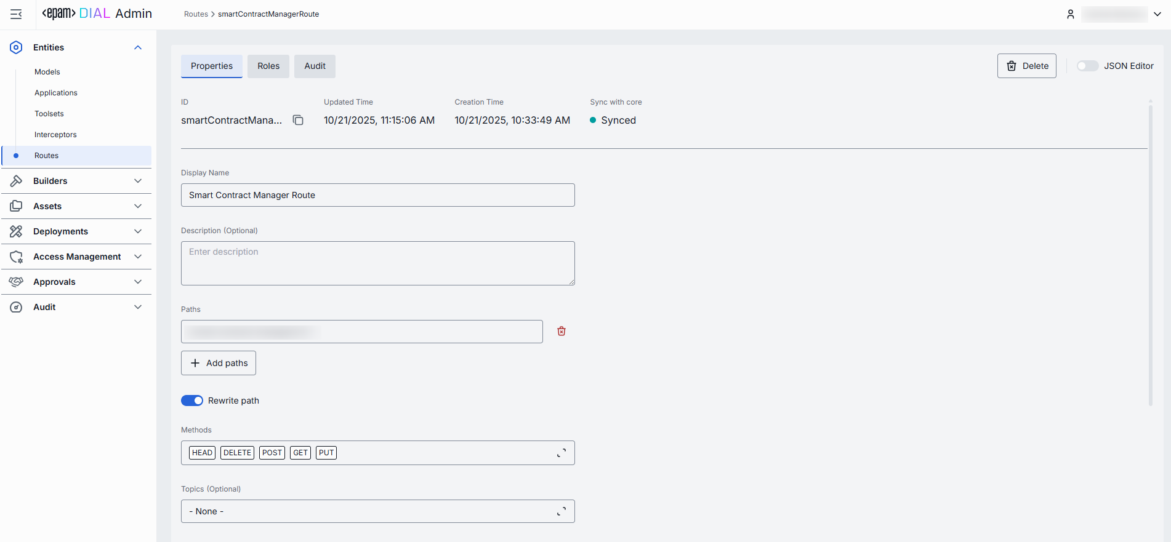Open Interceptors in the sidebar

pyautogui.click(x=55, y=135)
